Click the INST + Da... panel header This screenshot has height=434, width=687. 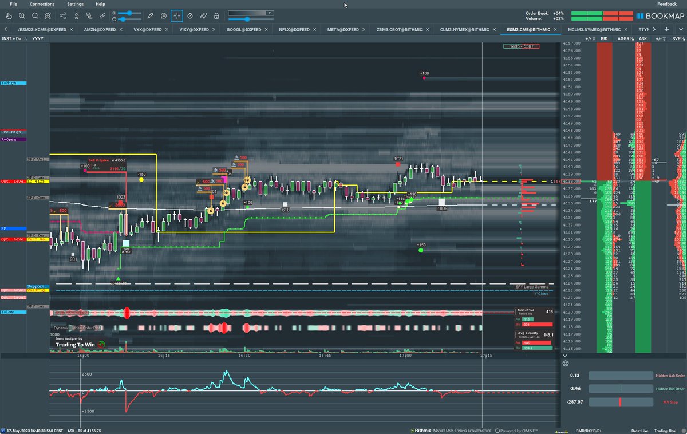[x=14, y=38]
